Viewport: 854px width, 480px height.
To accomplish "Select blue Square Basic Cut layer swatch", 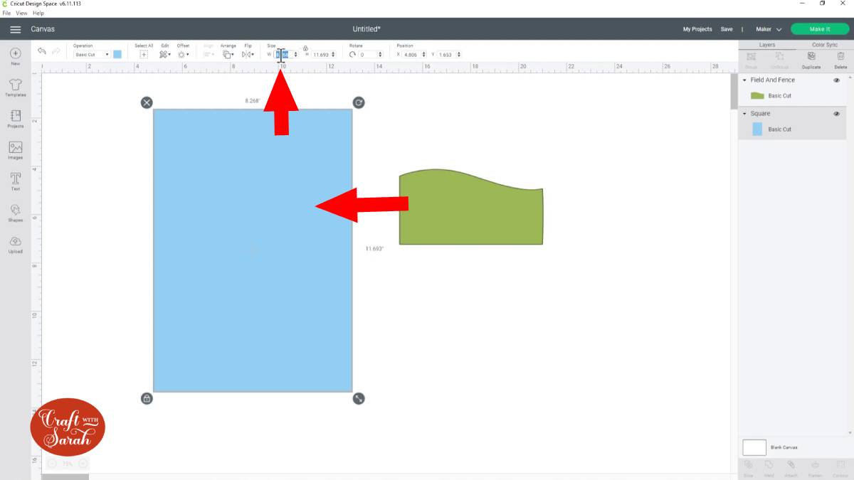I will tap(757, 129).
